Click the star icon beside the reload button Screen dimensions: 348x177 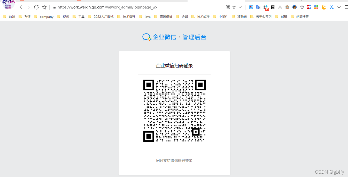point(44,7)
